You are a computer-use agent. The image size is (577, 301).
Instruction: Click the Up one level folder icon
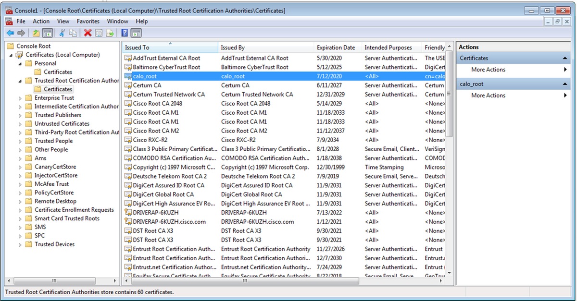(36, 33)
